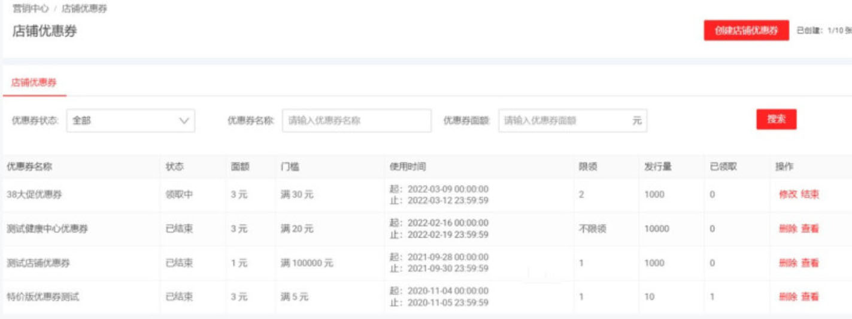
Task: Delete the 特价版优惠券测试 coupon
Action: 787,296
